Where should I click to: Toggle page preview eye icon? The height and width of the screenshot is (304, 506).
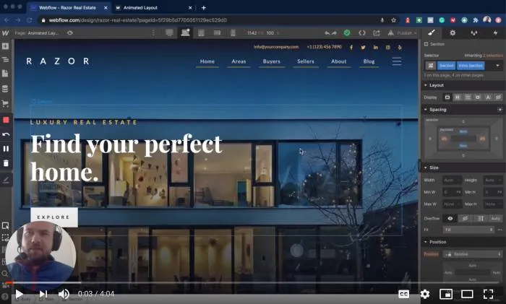70,33
